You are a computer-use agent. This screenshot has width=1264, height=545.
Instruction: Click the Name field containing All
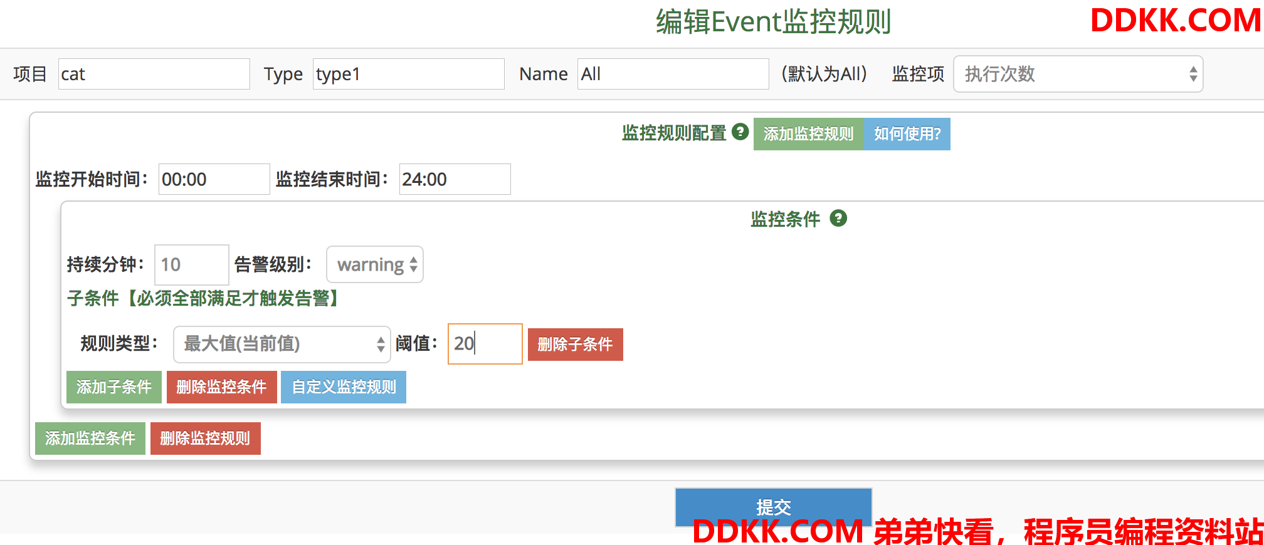pyautogui.click(x=673, y=74)
